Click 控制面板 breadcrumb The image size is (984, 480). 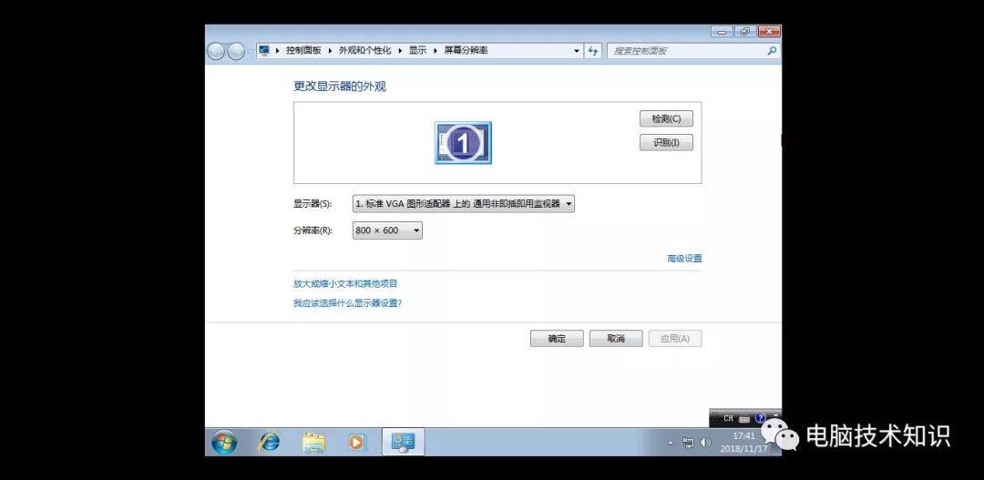click(303, 51)
